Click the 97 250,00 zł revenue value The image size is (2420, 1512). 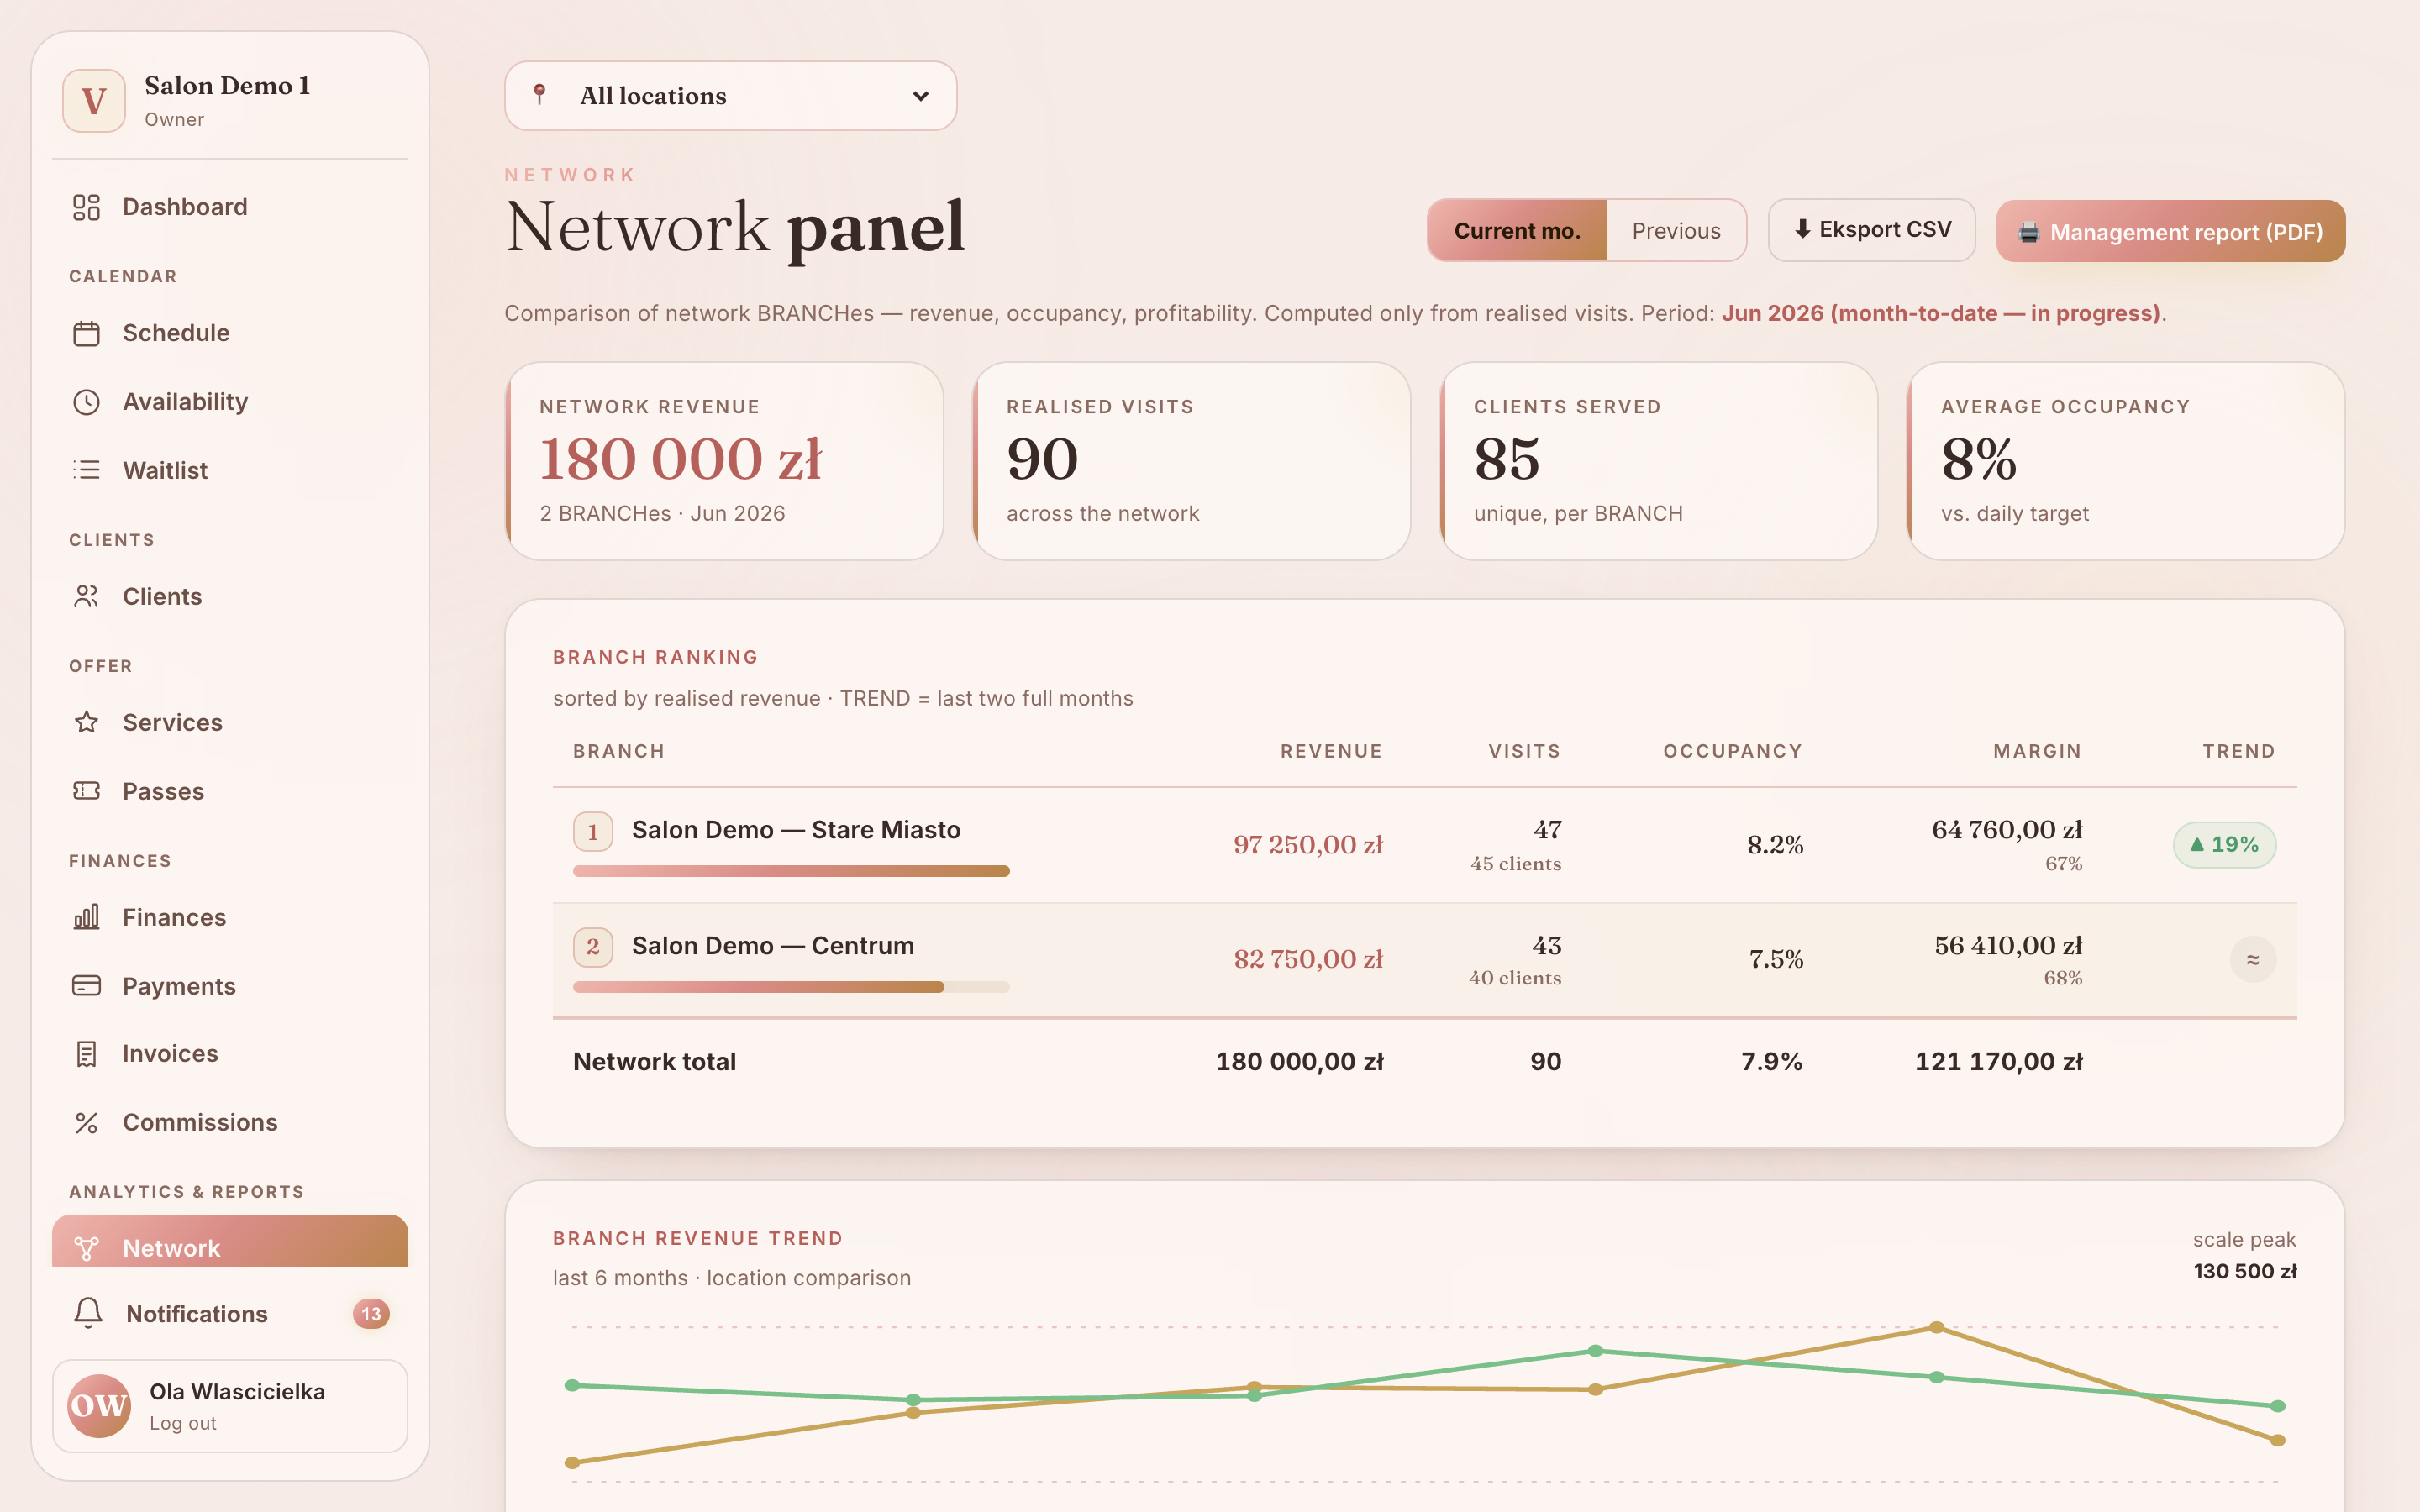(x=1308, y=845)
